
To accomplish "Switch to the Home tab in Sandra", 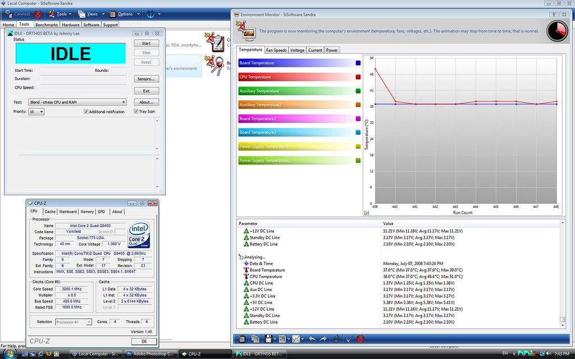I will tap(8, 25).
